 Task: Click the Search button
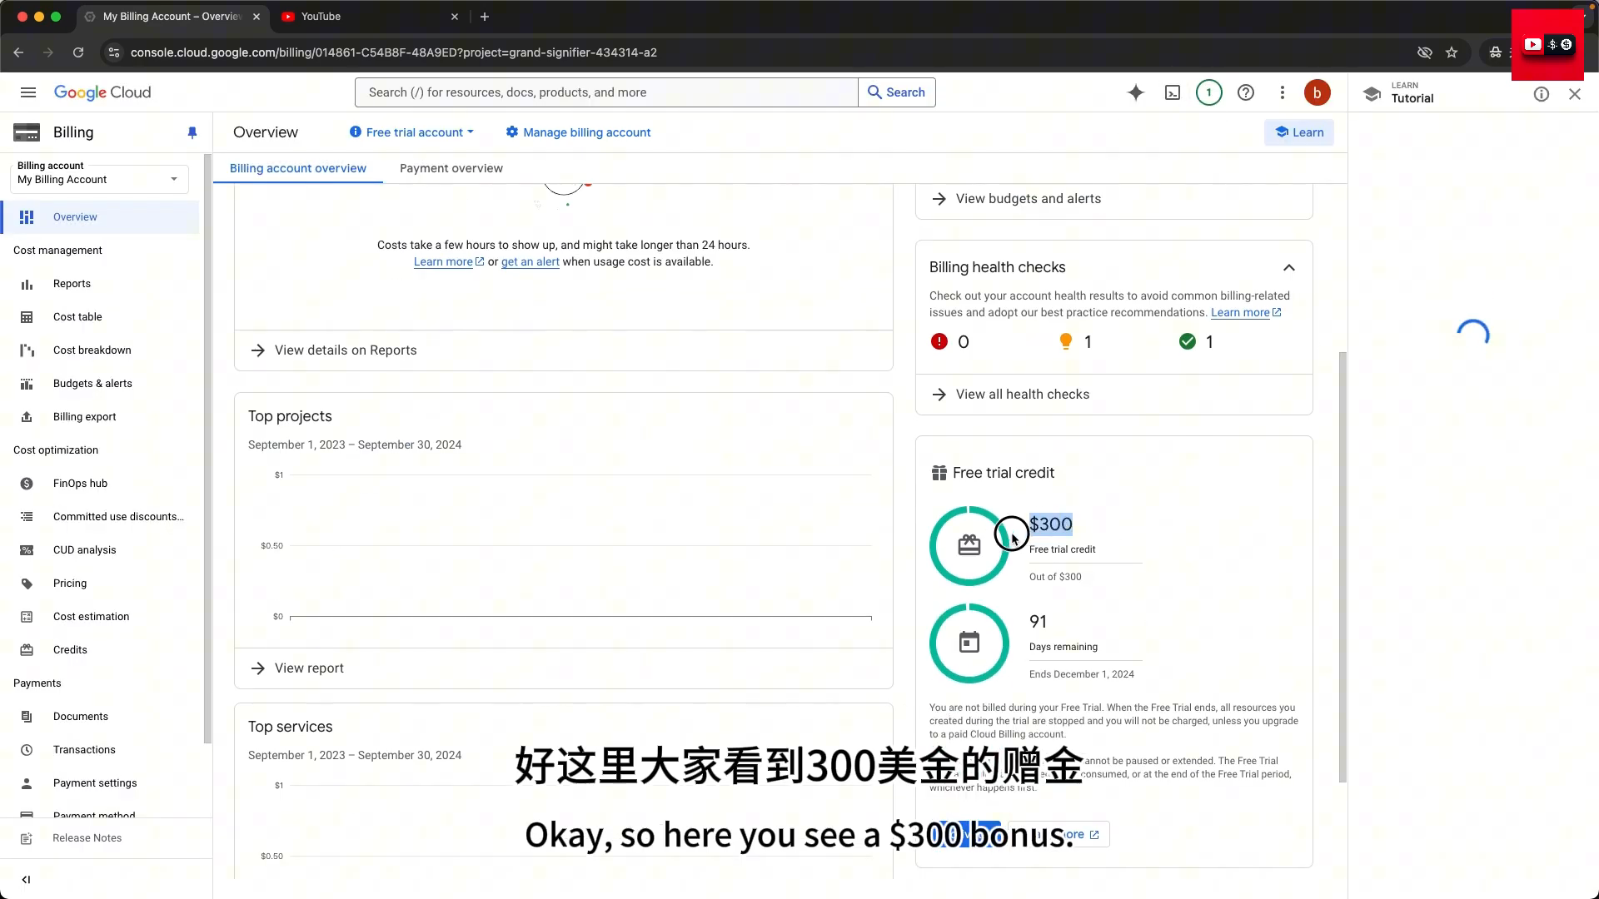point(897,92)
